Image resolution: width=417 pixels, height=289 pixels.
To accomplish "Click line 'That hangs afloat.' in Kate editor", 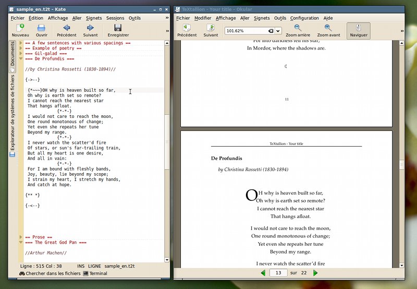I will pos(50,106).
